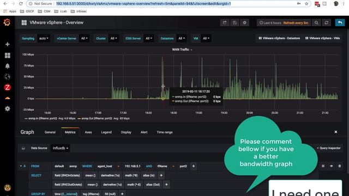The image size is (349, 196).
Task: Open VM All dropdown
Action: (x=206, y=39)
